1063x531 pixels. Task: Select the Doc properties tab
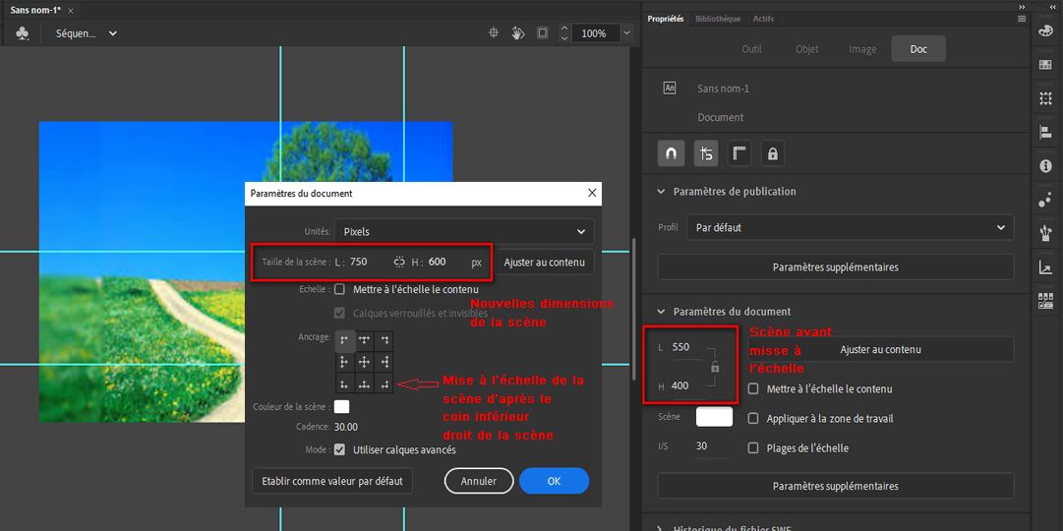pos(917,49)
